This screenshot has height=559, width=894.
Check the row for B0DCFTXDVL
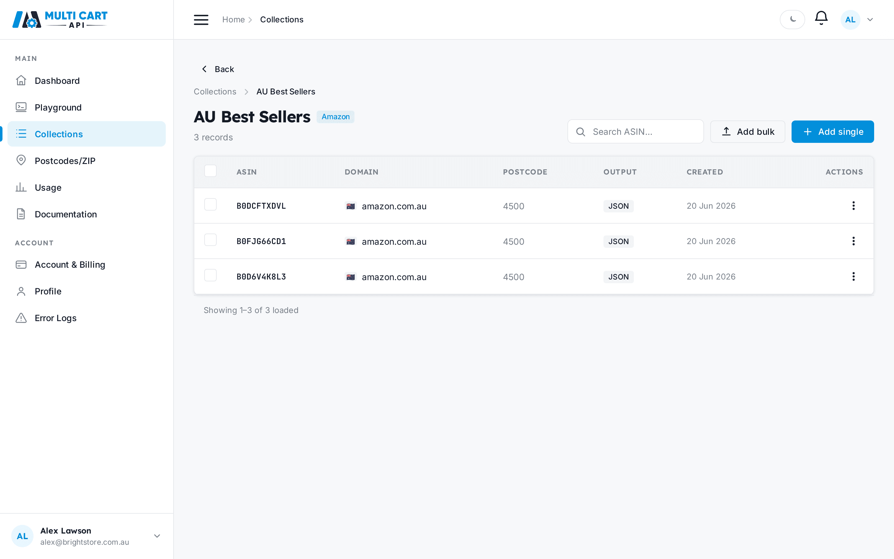point(210,204)
